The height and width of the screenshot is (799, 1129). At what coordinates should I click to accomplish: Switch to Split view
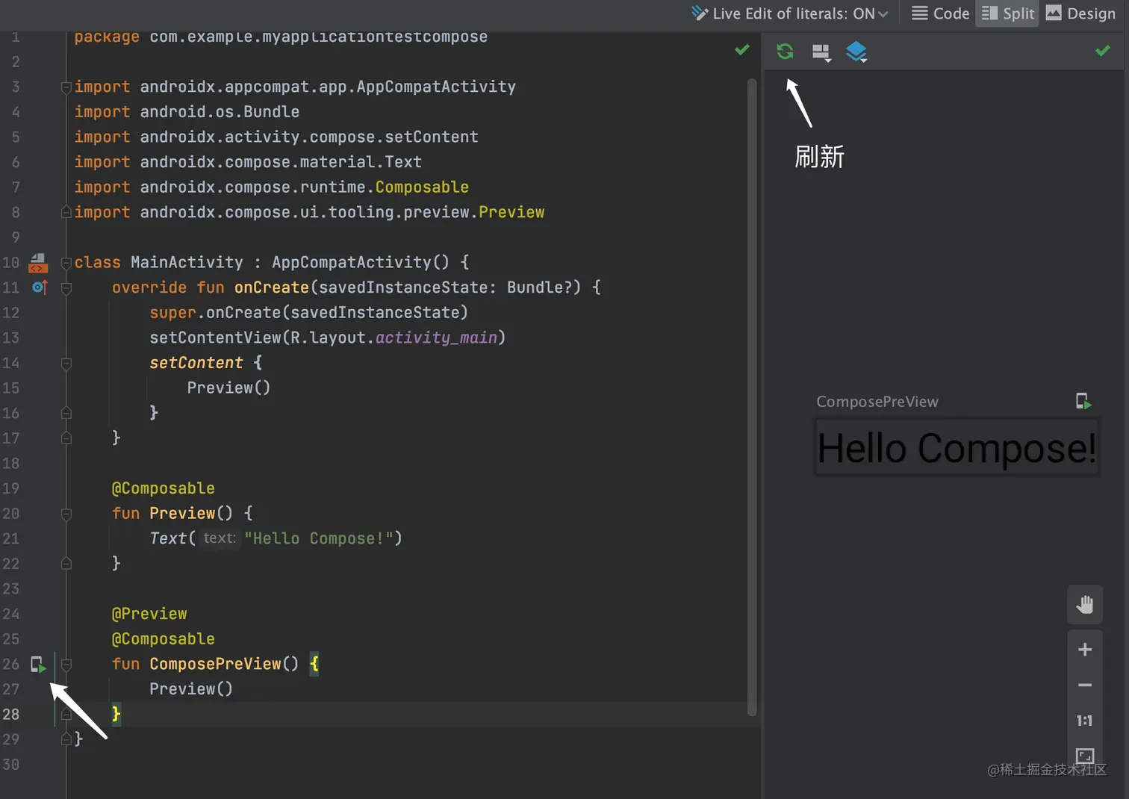(1007, 13)
